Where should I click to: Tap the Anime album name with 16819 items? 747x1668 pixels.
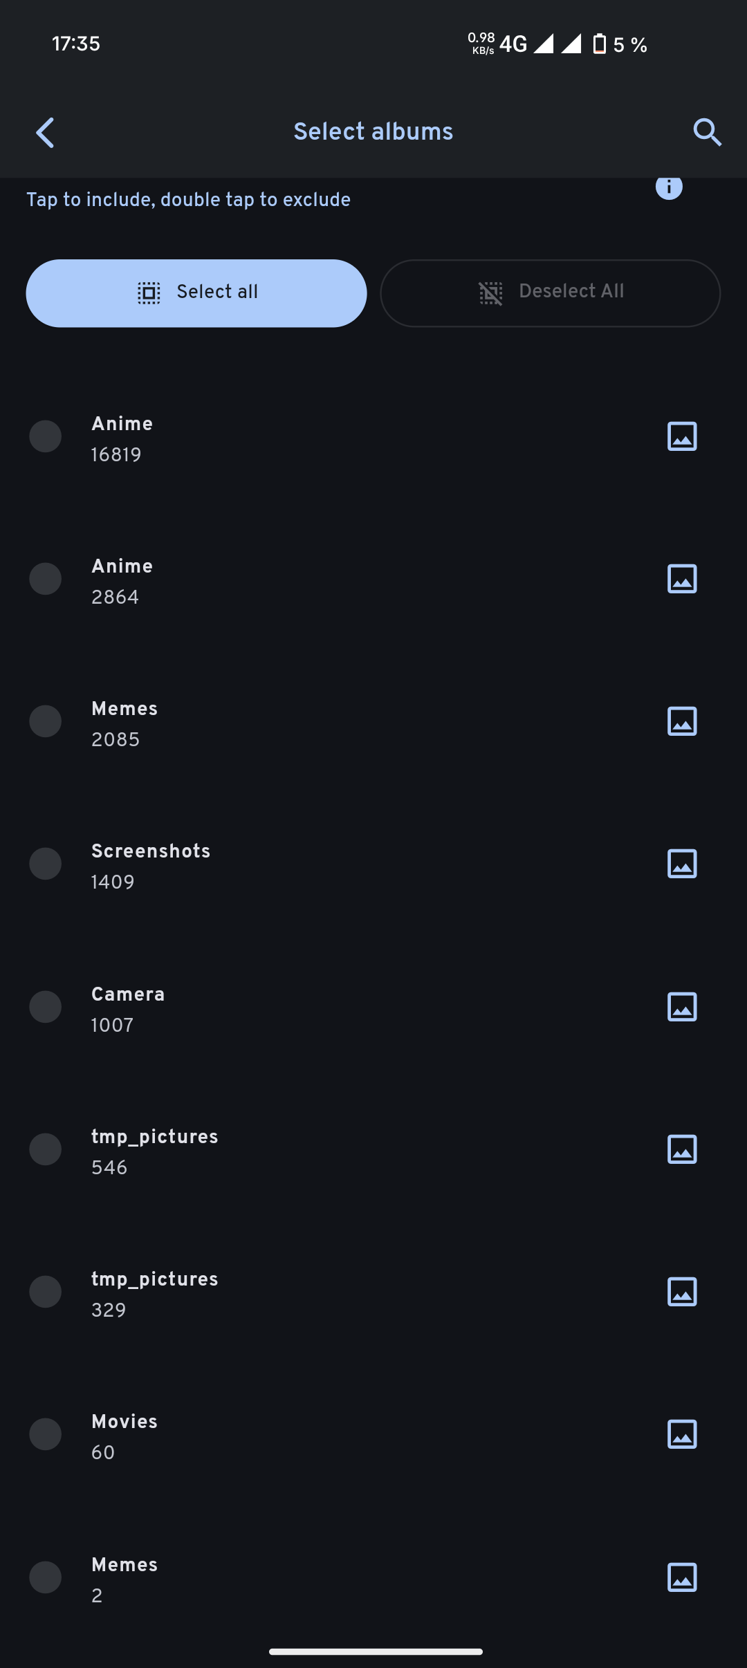tap(122, 424)
